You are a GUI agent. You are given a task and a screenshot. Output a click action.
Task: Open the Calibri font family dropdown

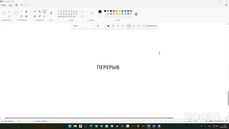coord(83,26)
